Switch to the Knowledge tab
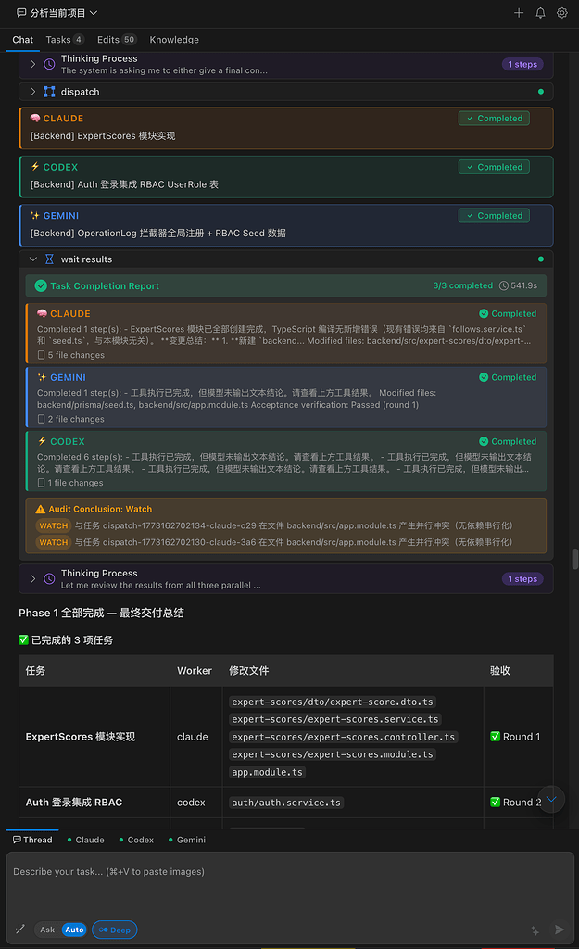The image size is (579, 949). click(174, 39)
